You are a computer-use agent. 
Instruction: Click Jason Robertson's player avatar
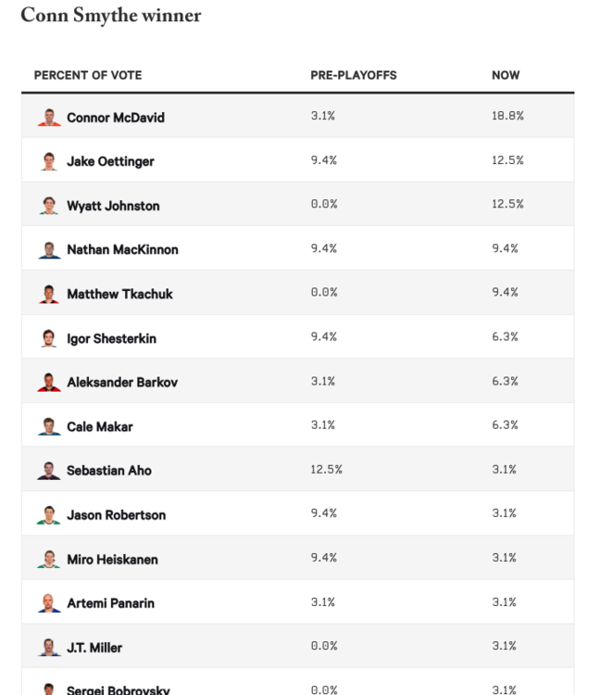[49, 514]
